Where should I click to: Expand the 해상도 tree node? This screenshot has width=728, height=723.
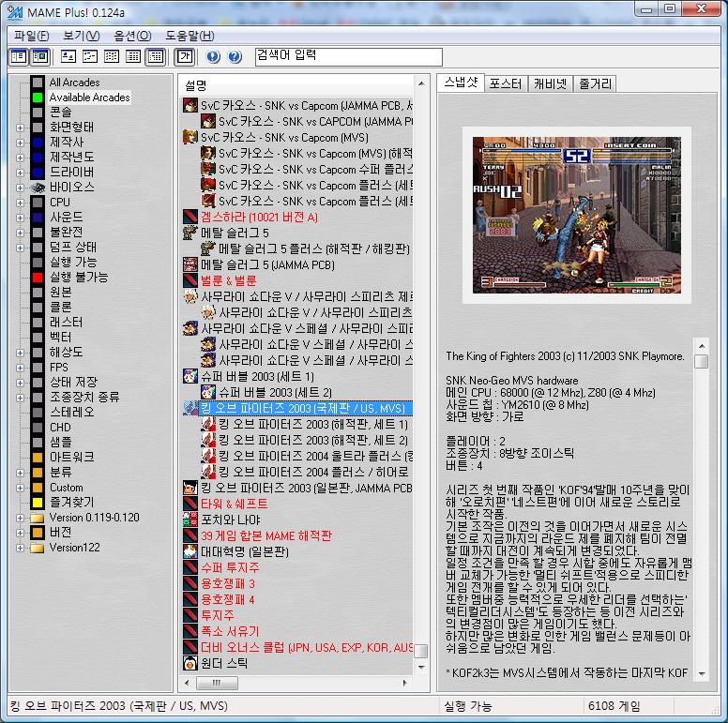coord(20,353)
